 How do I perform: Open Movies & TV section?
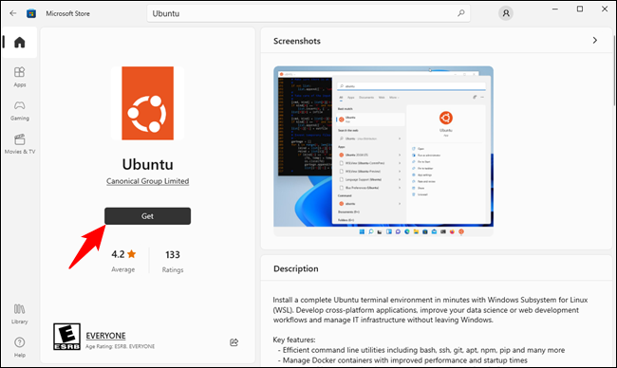(x=19, y=144)
